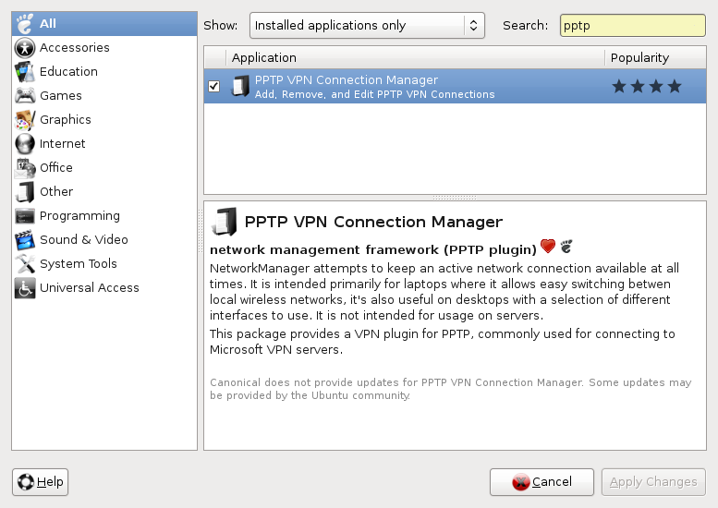Click the Games controller icon
Screen dimensions: 718x508
coord(25,96)
